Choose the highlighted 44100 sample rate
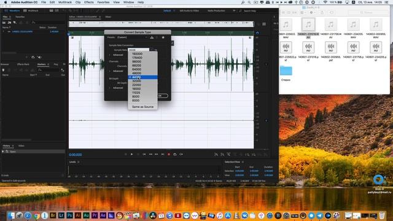Viewport: 393px width, 221px height. click(142, 77)
